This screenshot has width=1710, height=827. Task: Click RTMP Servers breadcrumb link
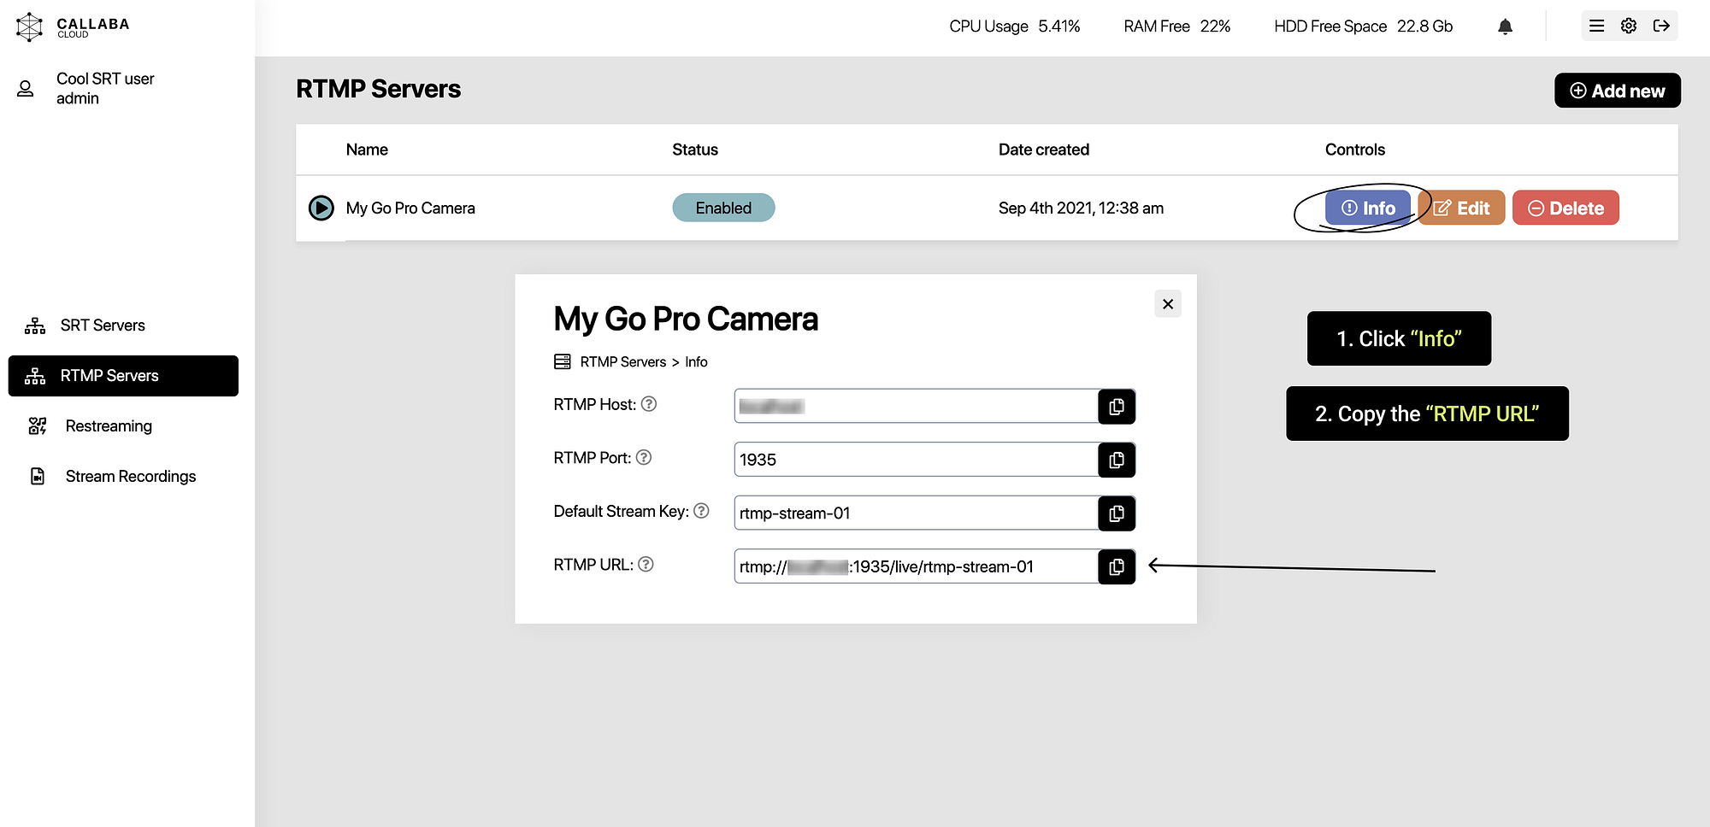tap(623, 362)
